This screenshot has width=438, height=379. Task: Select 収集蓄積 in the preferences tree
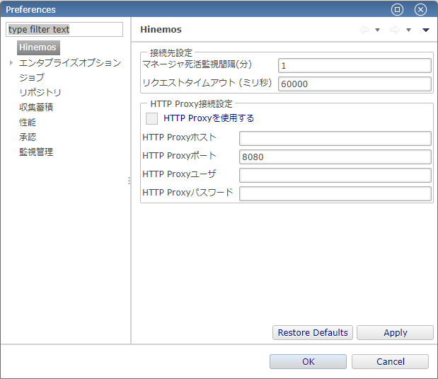[x=36, y=107]
